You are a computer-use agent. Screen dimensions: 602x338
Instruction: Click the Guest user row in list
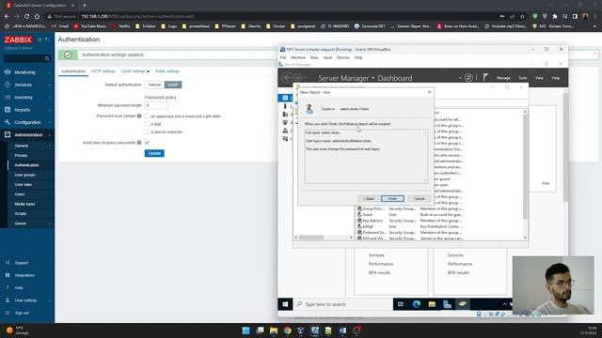pyautogui.click(x=410, y=215)
